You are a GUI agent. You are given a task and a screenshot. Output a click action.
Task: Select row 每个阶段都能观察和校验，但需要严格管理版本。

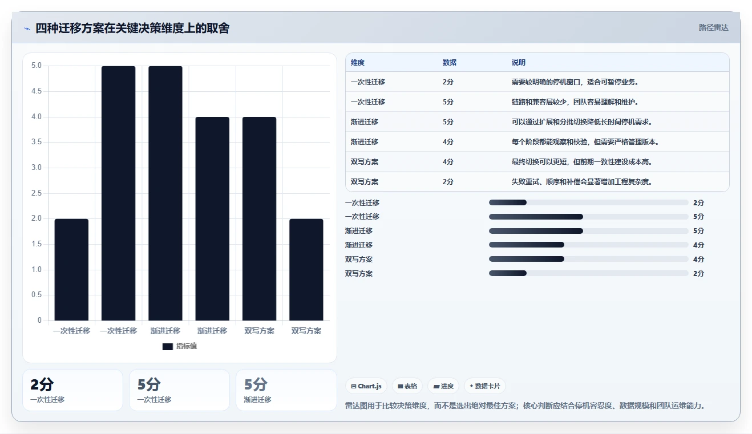coord(537,141)
